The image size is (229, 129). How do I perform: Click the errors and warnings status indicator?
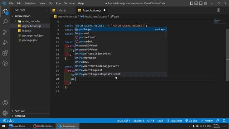coord(9,121)
